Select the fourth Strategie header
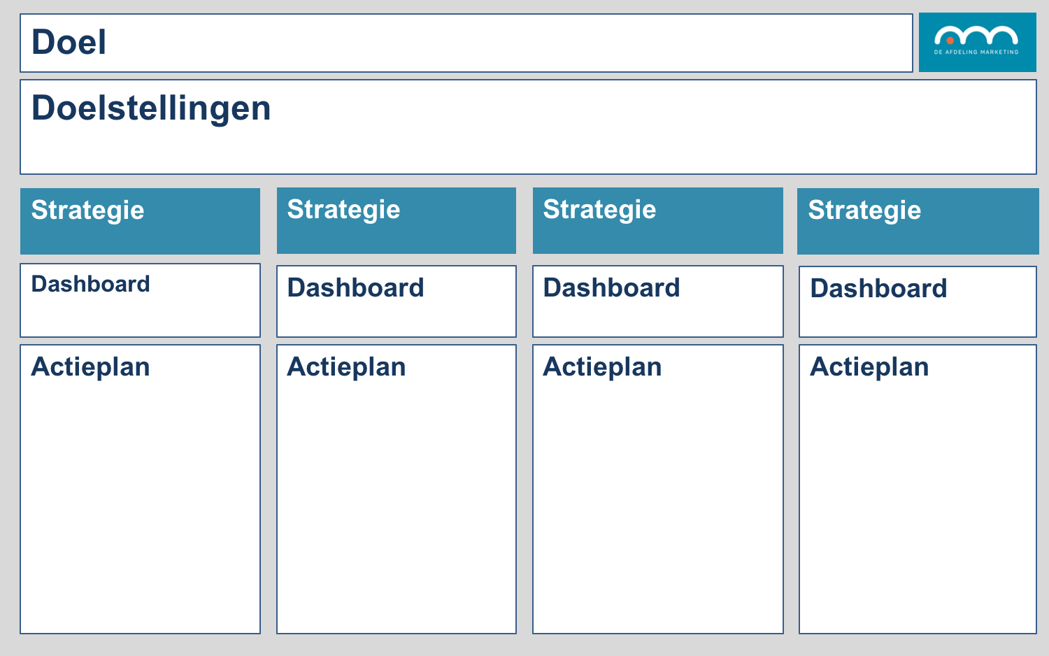Screen dimensions: 1049x656 click(918, 221)
